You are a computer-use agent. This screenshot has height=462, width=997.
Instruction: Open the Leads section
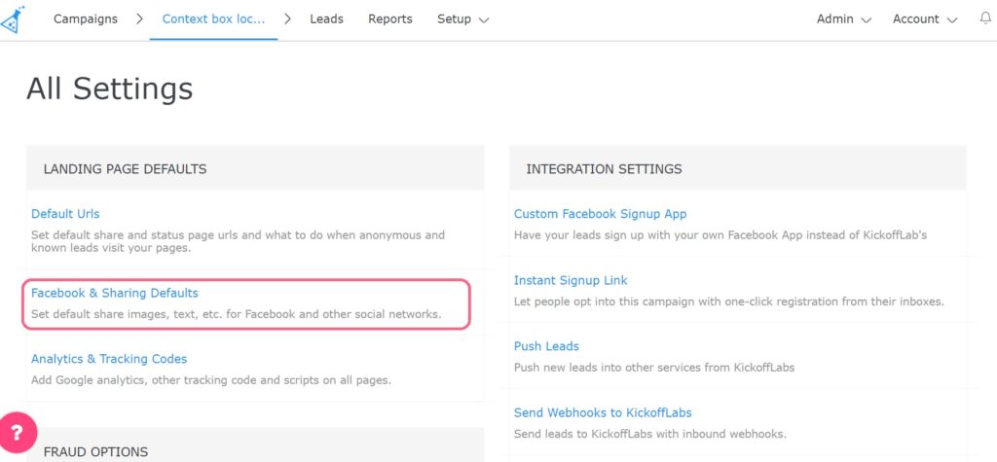pyautogui.click(x=327, y=19)
